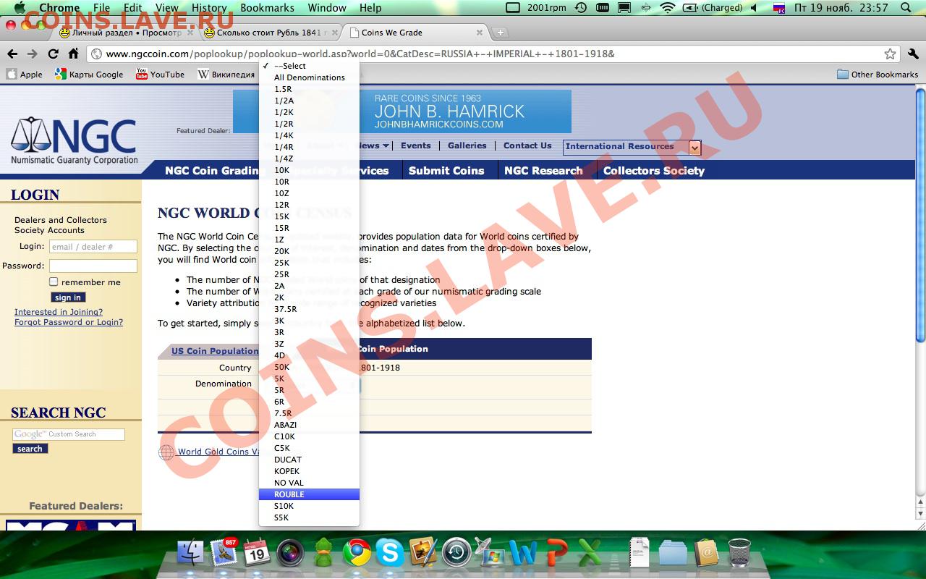Screen dimensions: 926x579
Task: Click the sign in button
Action: pos(68,297)
